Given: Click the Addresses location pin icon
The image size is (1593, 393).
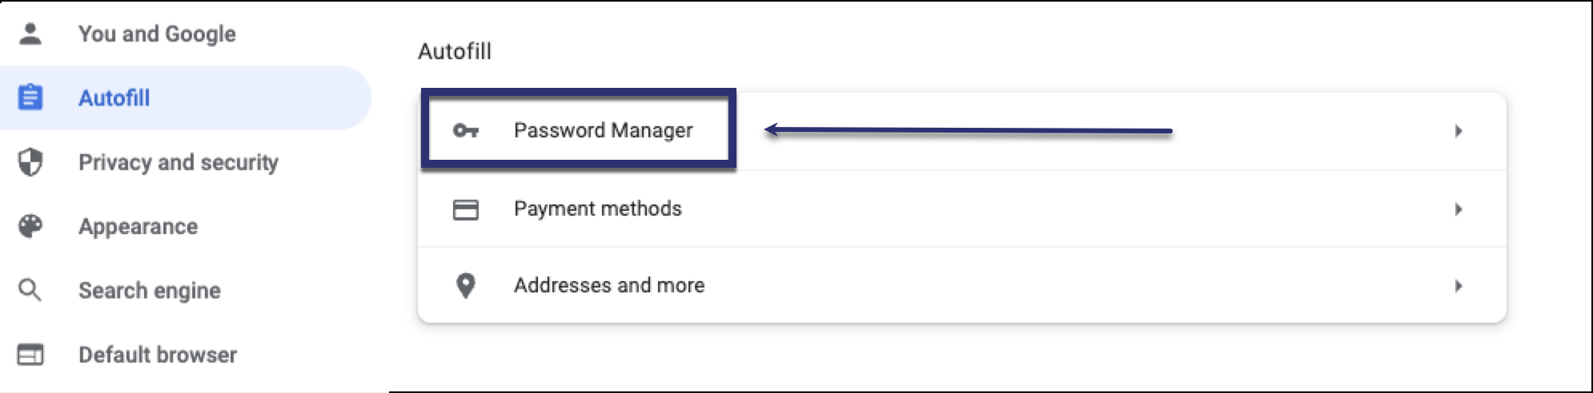Looking at the screenshot, I should pos(466,285).
